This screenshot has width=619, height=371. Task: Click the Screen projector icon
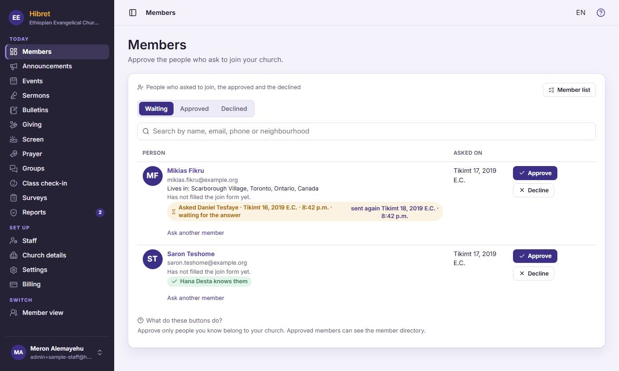[14, 139]
